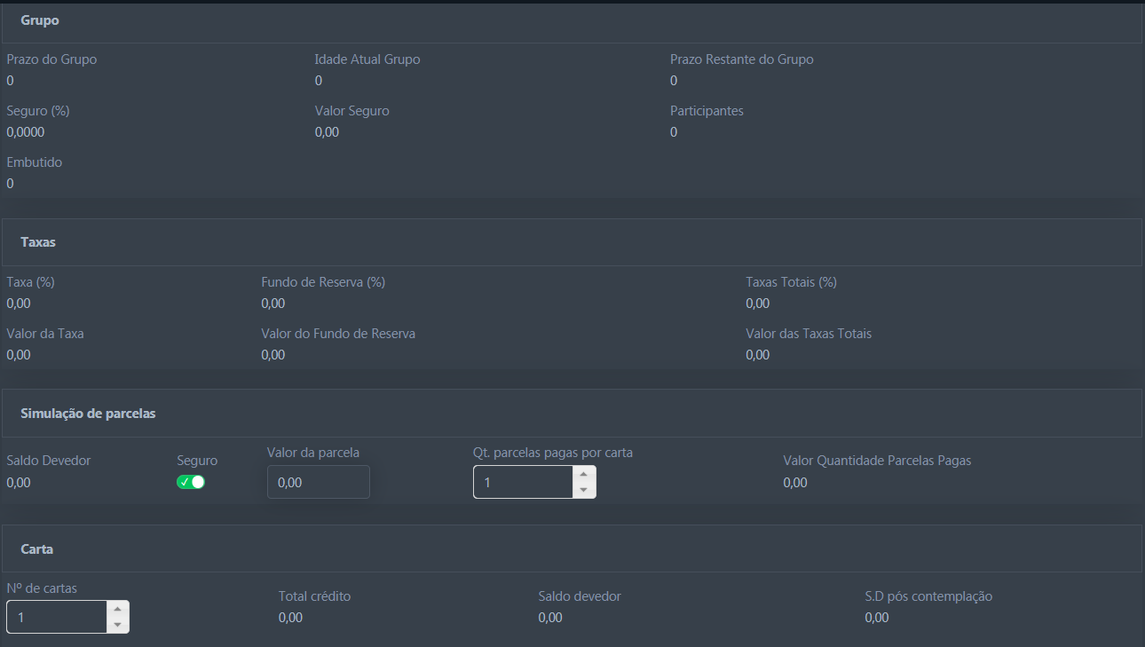Toggle the Seguro switch off
Image resolution: width=1145 pixels, height=647 pixels.
click(x=191, y=482)
